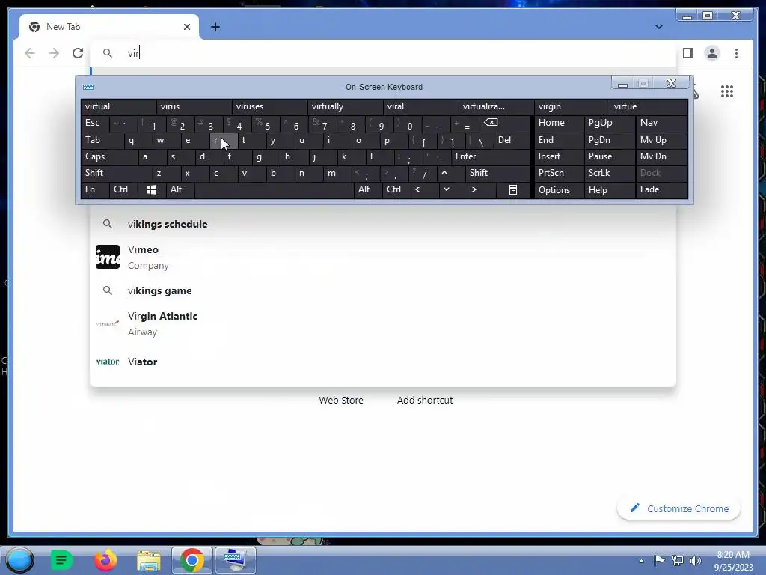This screenshot has width=766, height=575.
Task: Click the taskbar clock showing 8:20 AM
Action: click(733, 561)
